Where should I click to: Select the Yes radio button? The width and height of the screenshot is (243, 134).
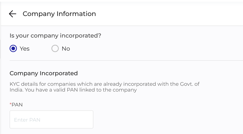click(x=13, y=49)
